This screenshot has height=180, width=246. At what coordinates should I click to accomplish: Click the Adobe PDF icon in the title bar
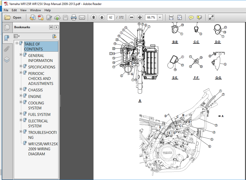(x=6, y=4)
